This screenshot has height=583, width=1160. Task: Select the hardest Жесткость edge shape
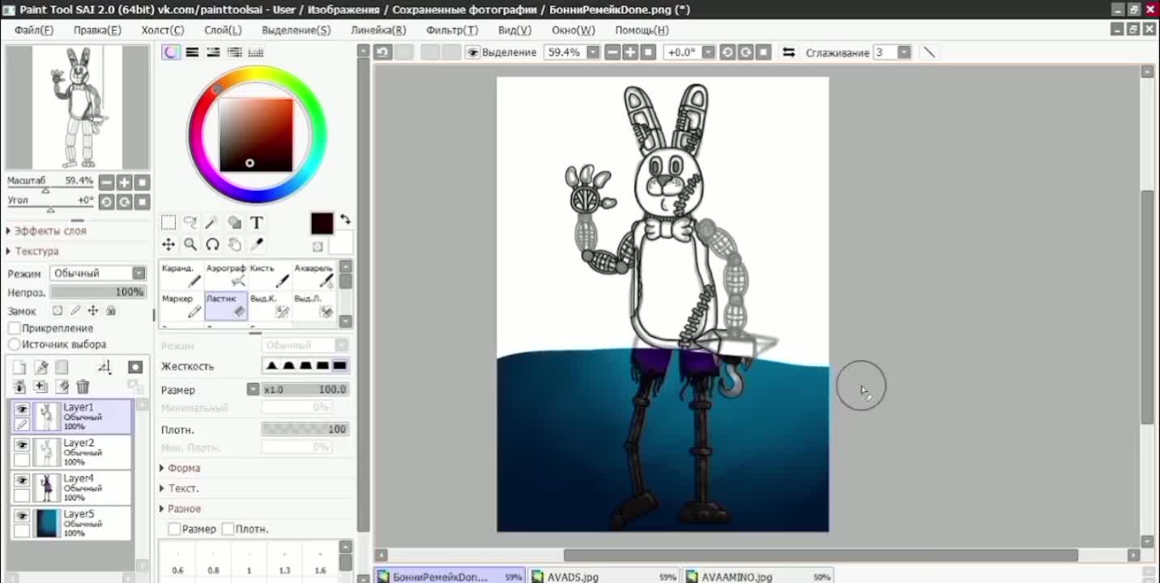[x=339, y=366]
